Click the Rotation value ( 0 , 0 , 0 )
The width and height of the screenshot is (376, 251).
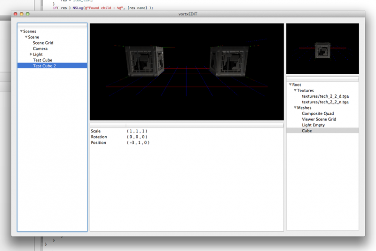tap(137, 137)
